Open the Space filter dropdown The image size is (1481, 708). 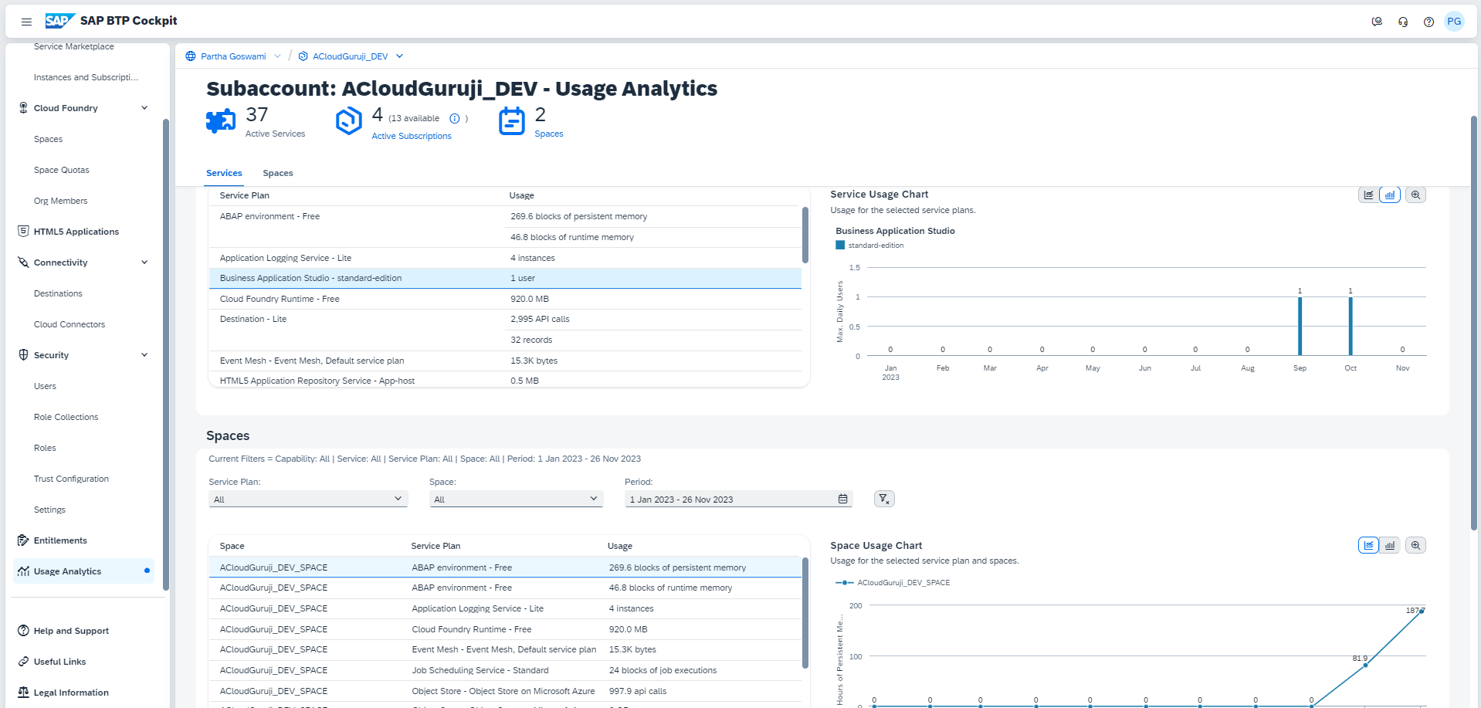[x=515, y=500]
